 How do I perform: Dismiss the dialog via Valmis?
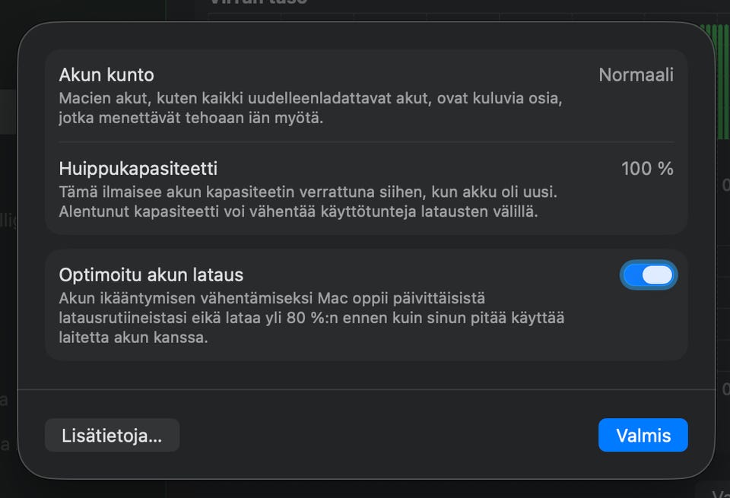(643, 435)
